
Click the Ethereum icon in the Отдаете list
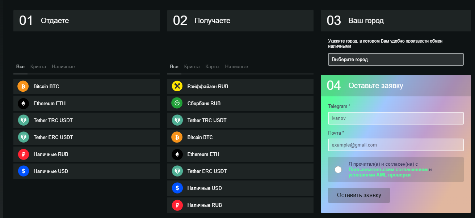(23, 104)
